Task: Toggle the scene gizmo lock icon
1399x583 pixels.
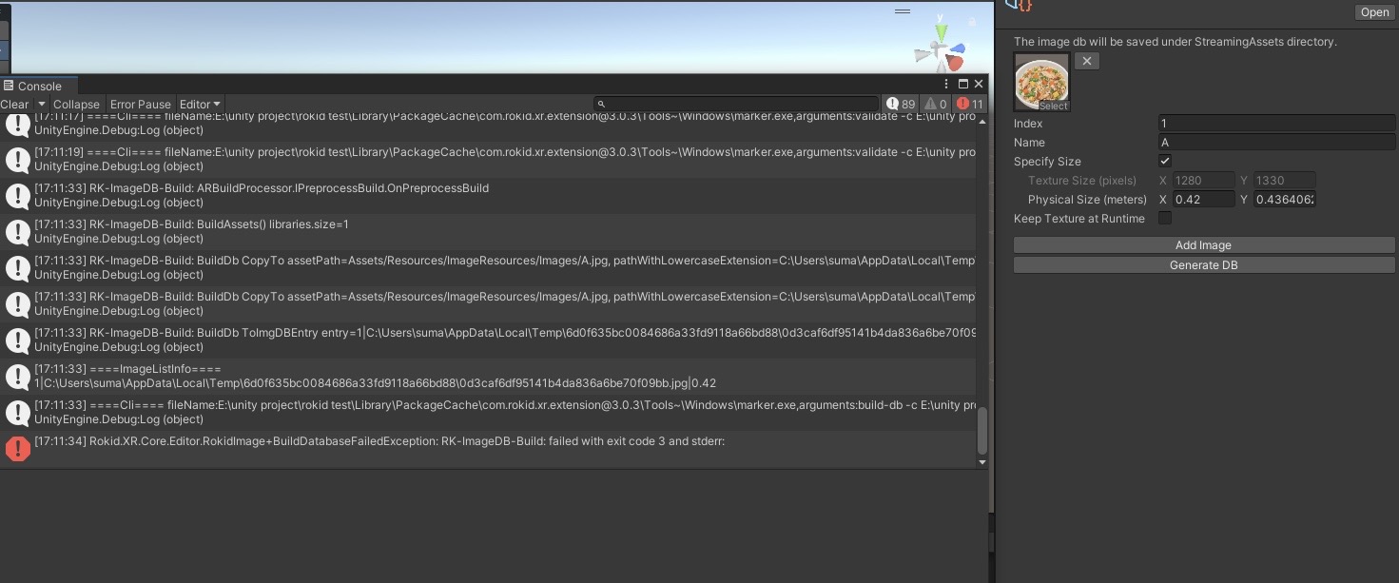Action: (972, 21)
